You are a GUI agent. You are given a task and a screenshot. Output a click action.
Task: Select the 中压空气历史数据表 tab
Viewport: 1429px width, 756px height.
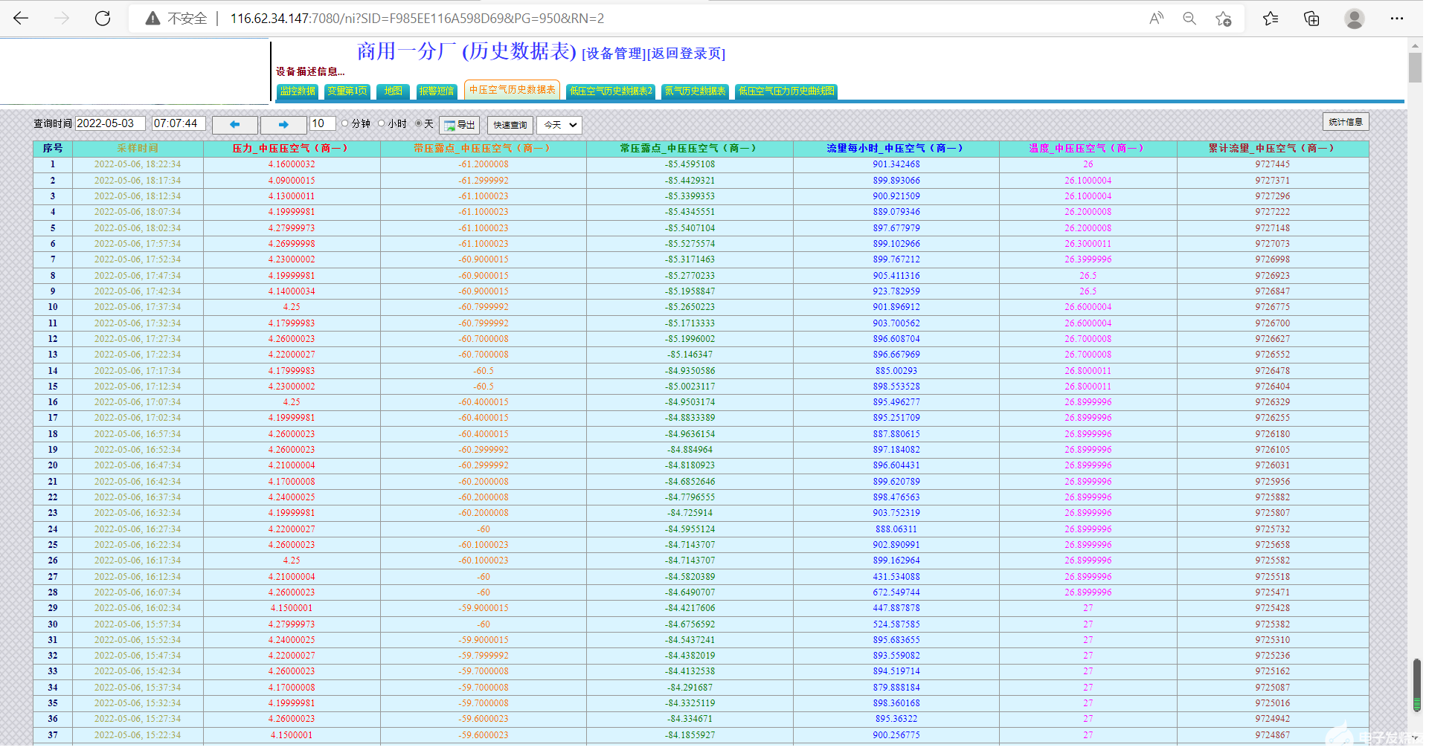tap(512, 90)
